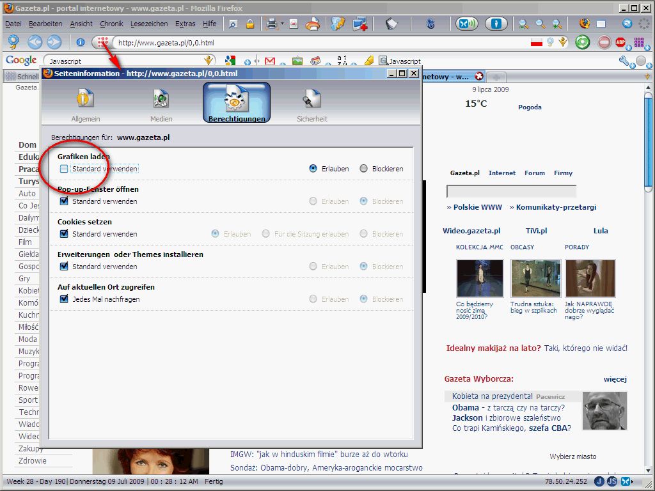This screenshot has height=491, width=655.
Task: Open the printer button dropdown arrow
Action: click(x=282, y=24)
